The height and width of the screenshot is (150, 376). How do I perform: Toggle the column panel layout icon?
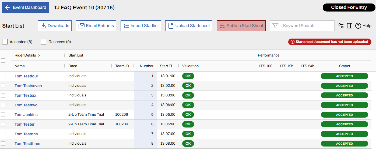(350, 26)
